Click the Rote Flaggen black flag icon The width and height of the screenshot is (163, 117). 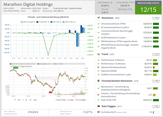99,106
